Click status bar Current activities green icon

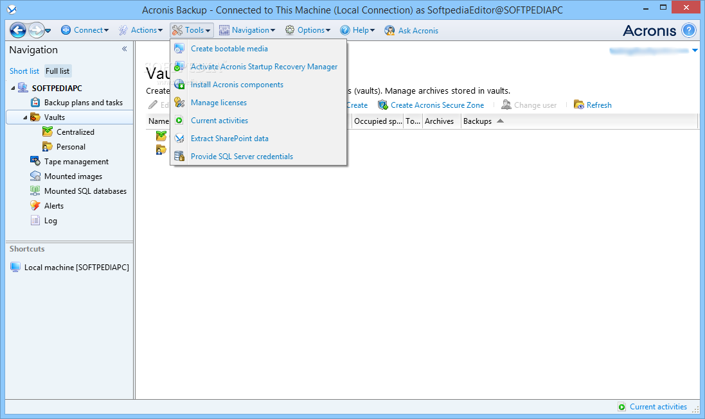(622, 407)
